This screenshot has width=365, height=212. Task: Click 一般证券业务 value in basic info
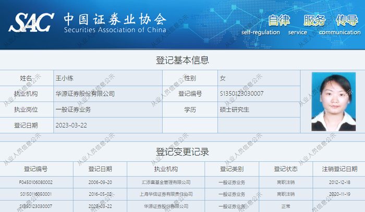click(x=73, y=109)
